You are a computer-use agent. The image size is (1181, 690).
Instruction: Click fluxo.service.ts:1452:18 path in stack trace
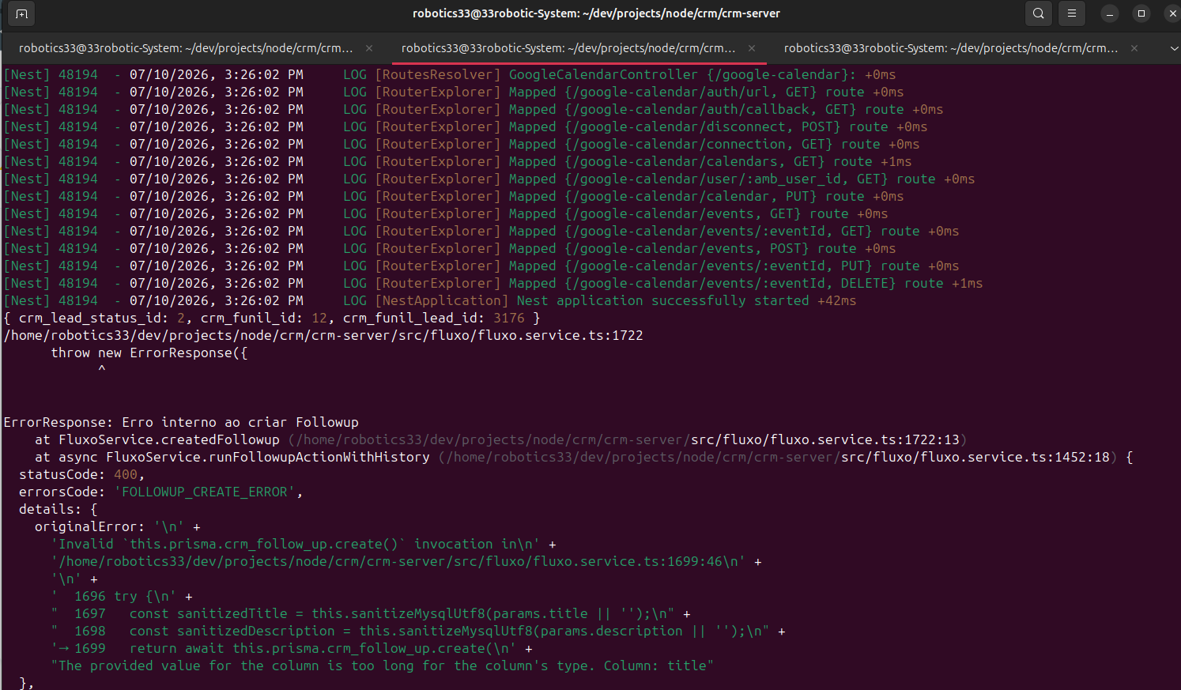pos(975,457)
